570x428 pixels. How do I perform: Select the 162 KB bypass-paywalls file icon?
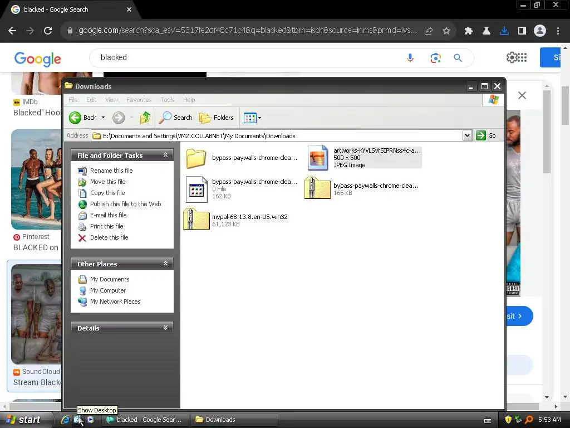tap(196, 189)
